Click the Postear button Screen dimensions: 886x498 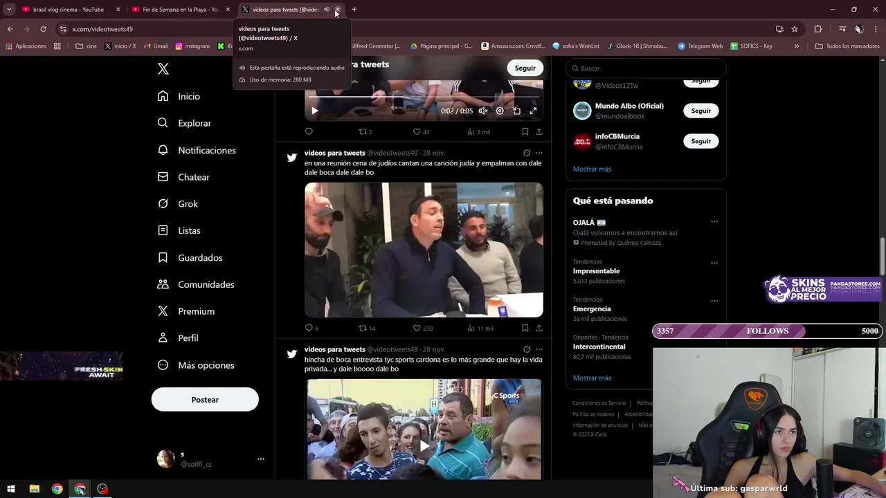pos(205,400)
